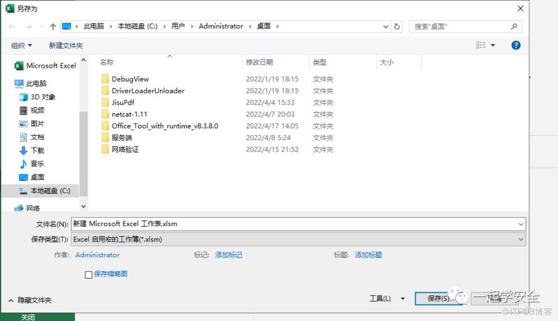The width and height of the screenshot is (558, 321).
Task: Open 图片 folder in the sidebar
Action: point(32,123)
